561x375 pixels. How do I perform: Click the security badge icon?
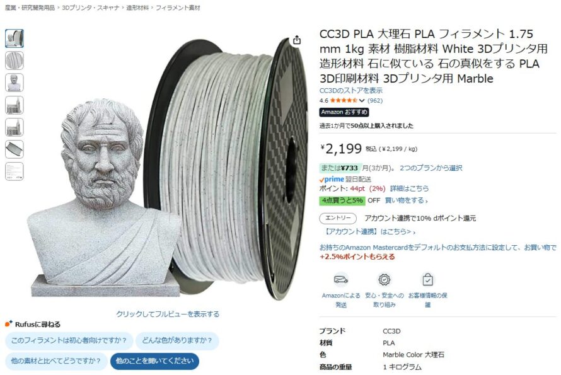pyautogui.click(x=385, y=279)
